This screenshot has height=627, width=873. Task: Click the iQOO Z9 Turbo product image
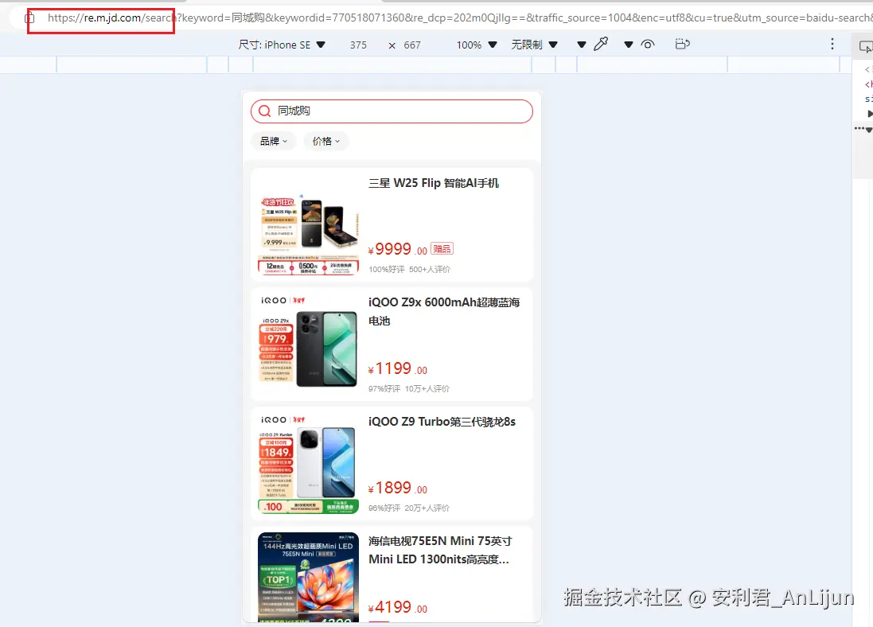tap(309, 463)
